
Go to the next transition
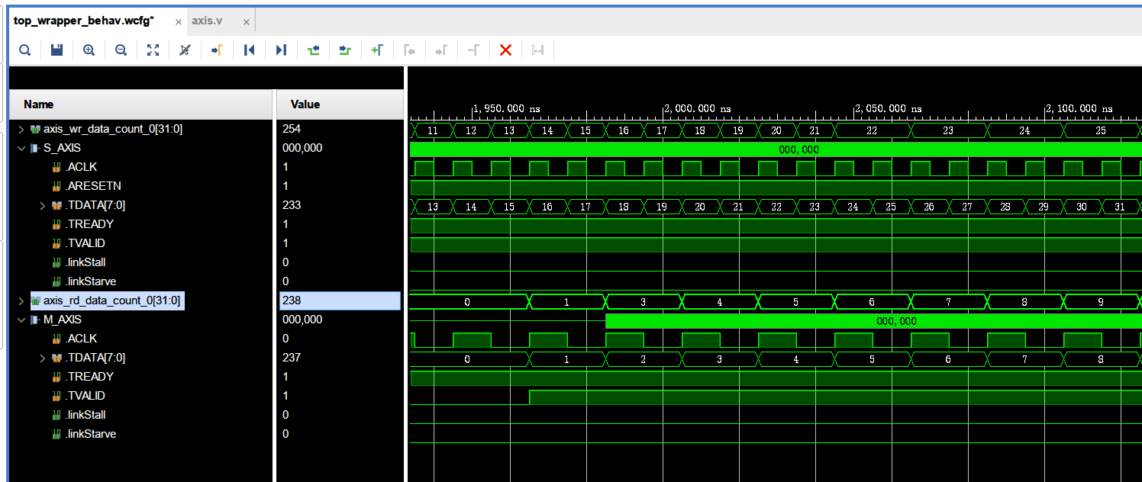[x=345, y=50]
